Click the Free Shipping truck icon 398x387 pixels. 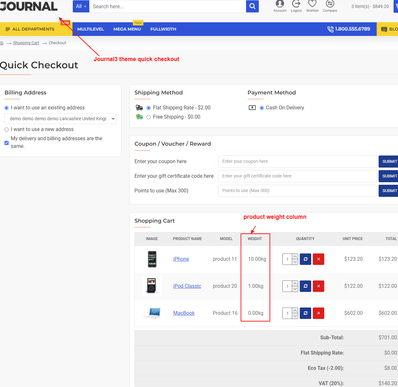coord(139,117)
